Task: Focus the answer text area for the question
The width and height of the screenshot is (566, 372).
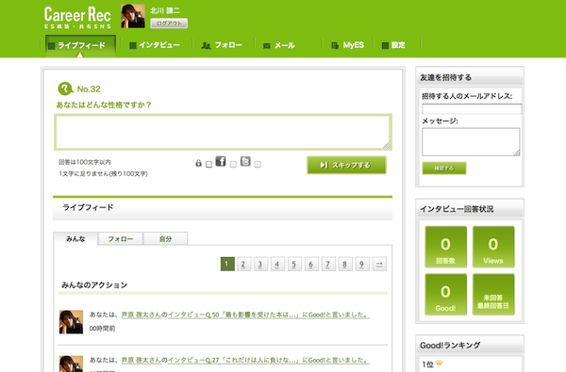Action: 223,132
